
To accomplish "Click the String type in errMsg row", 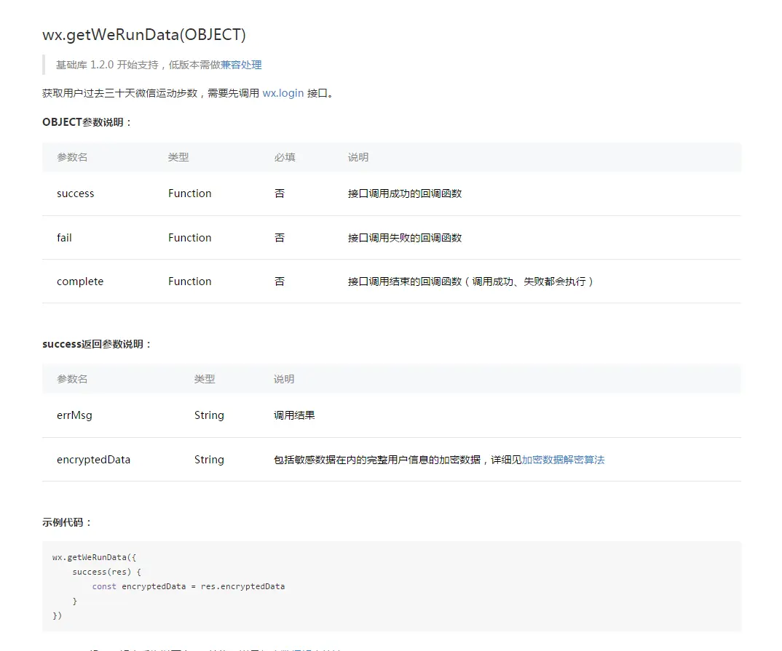I will coord(209,415).
